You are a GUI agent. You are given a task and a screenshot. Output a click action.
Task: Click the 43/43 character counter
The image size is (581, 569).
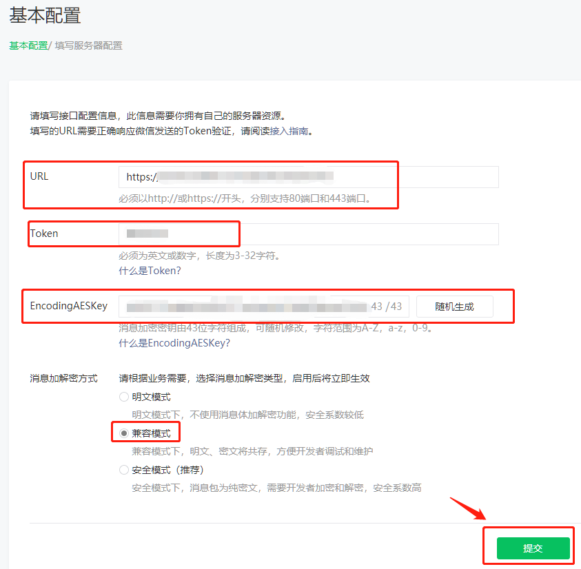tap(386, 307)
